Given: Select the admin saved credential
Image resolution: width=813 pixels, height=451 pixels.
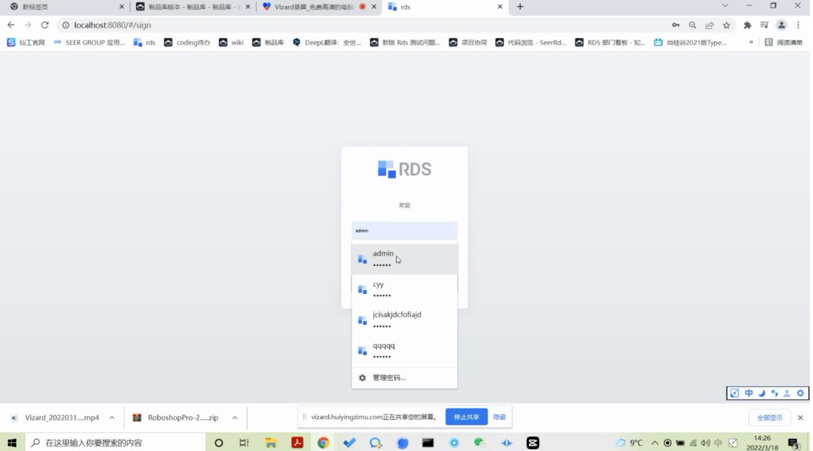Looking at the screenshot, I should coord(404,259).
